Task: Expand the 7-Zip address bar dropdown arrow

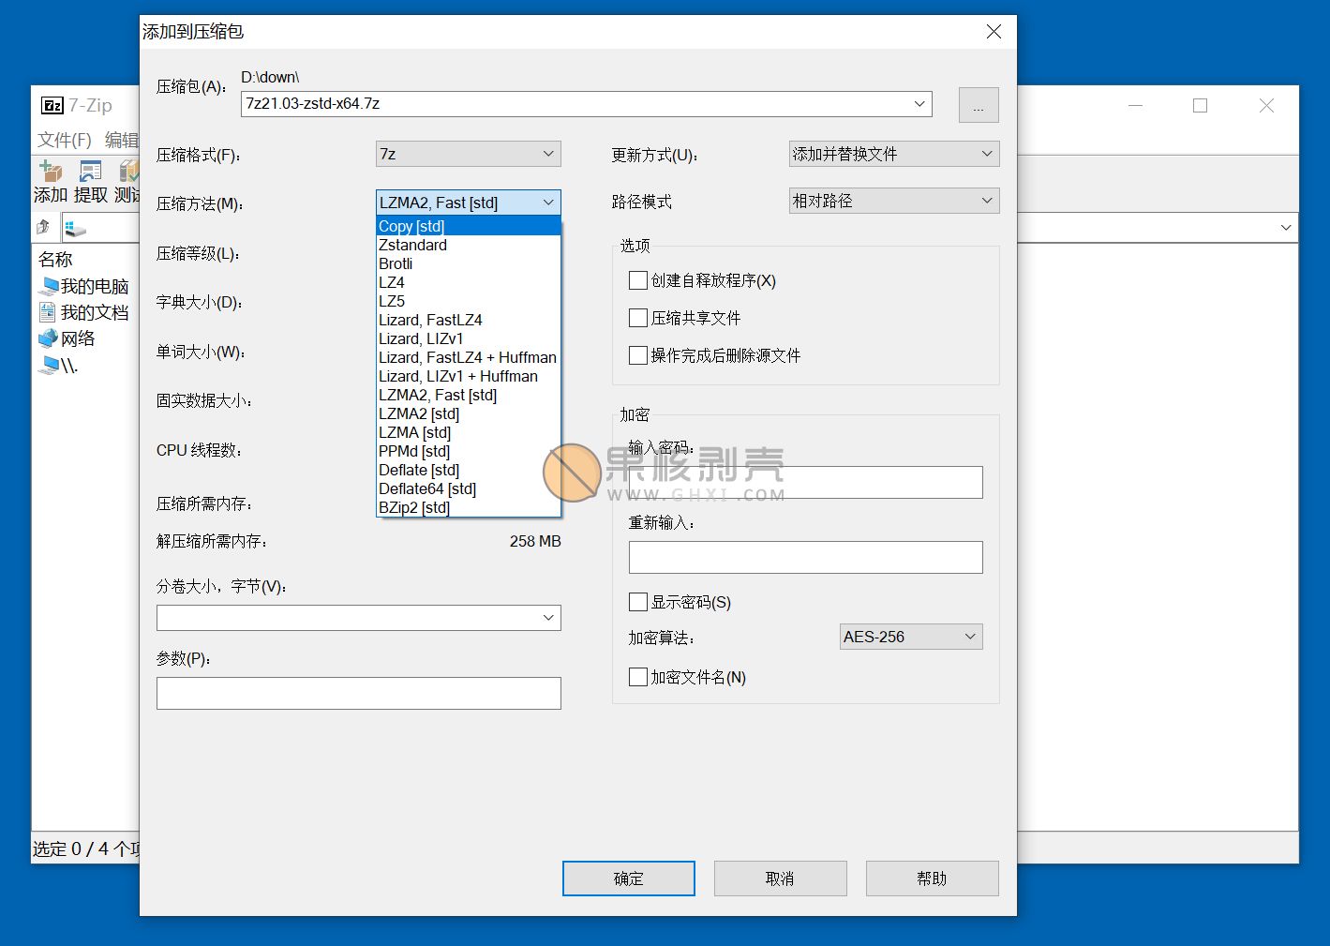Action: click(x=1286, y=228)
